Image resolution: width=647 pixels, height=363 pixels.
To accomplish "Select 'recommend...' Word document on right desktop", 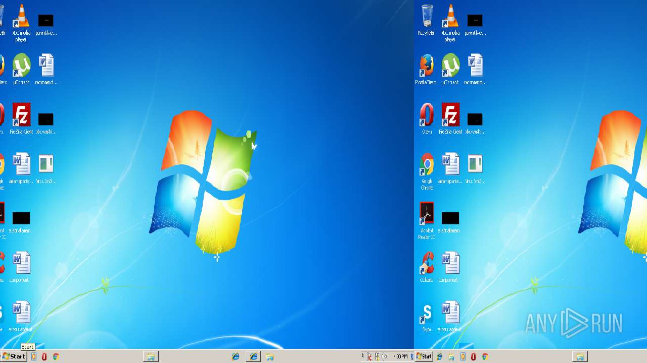I will 475,70.
